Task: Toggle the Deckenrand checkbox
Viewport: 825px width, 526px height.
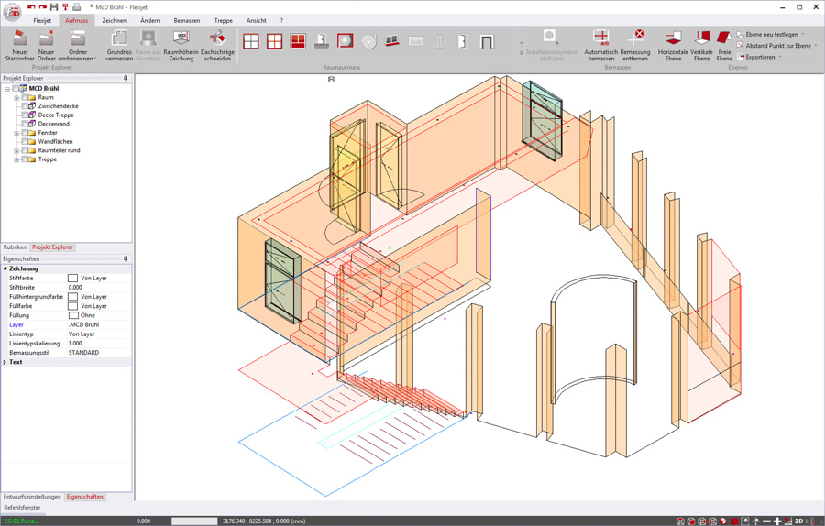Action: [26, 124]
